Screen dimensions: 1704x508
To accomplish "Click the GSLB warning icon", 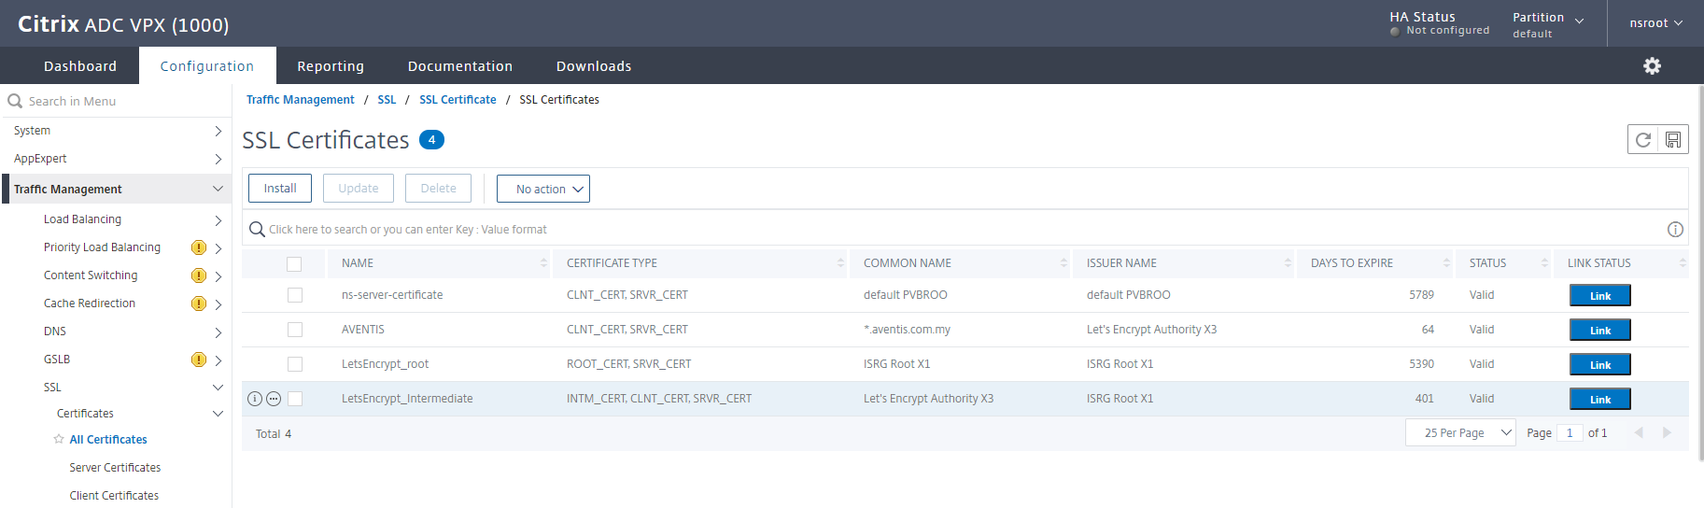I will [x=199, y=360].
